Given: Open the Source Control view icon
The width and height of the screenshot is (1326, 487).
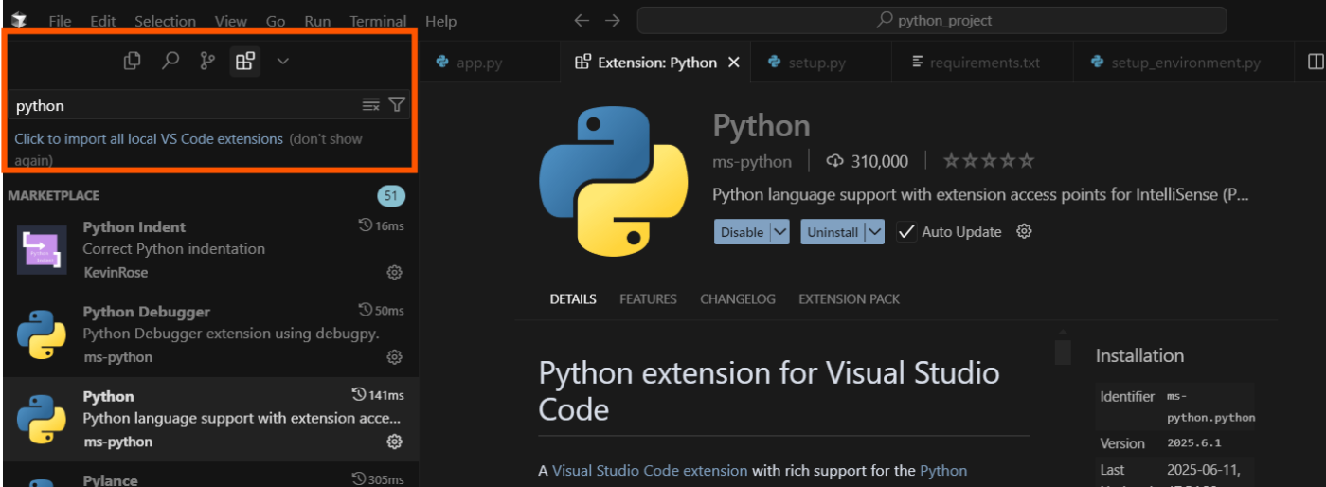Looking at the screenshot, I should coord(207,62).
